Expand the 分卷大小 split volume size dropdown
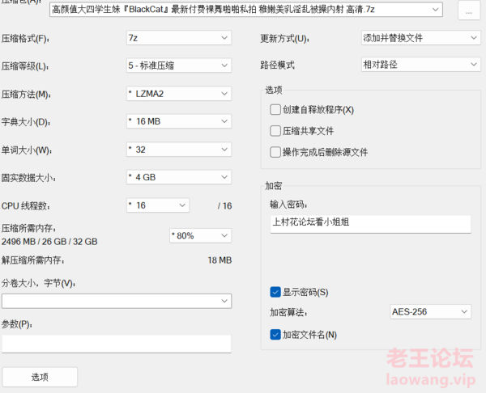This screenshot has height=393, width=486. [x=117, y=301]
